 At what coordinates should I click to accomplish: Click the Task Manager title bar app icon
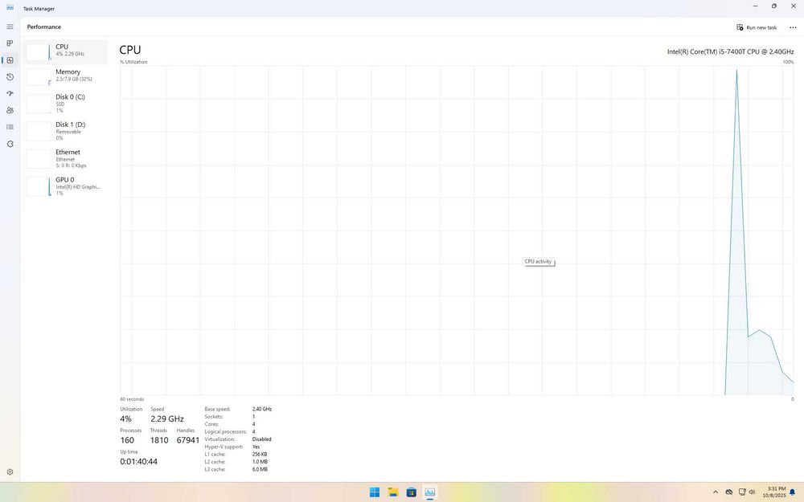point(10,8)
